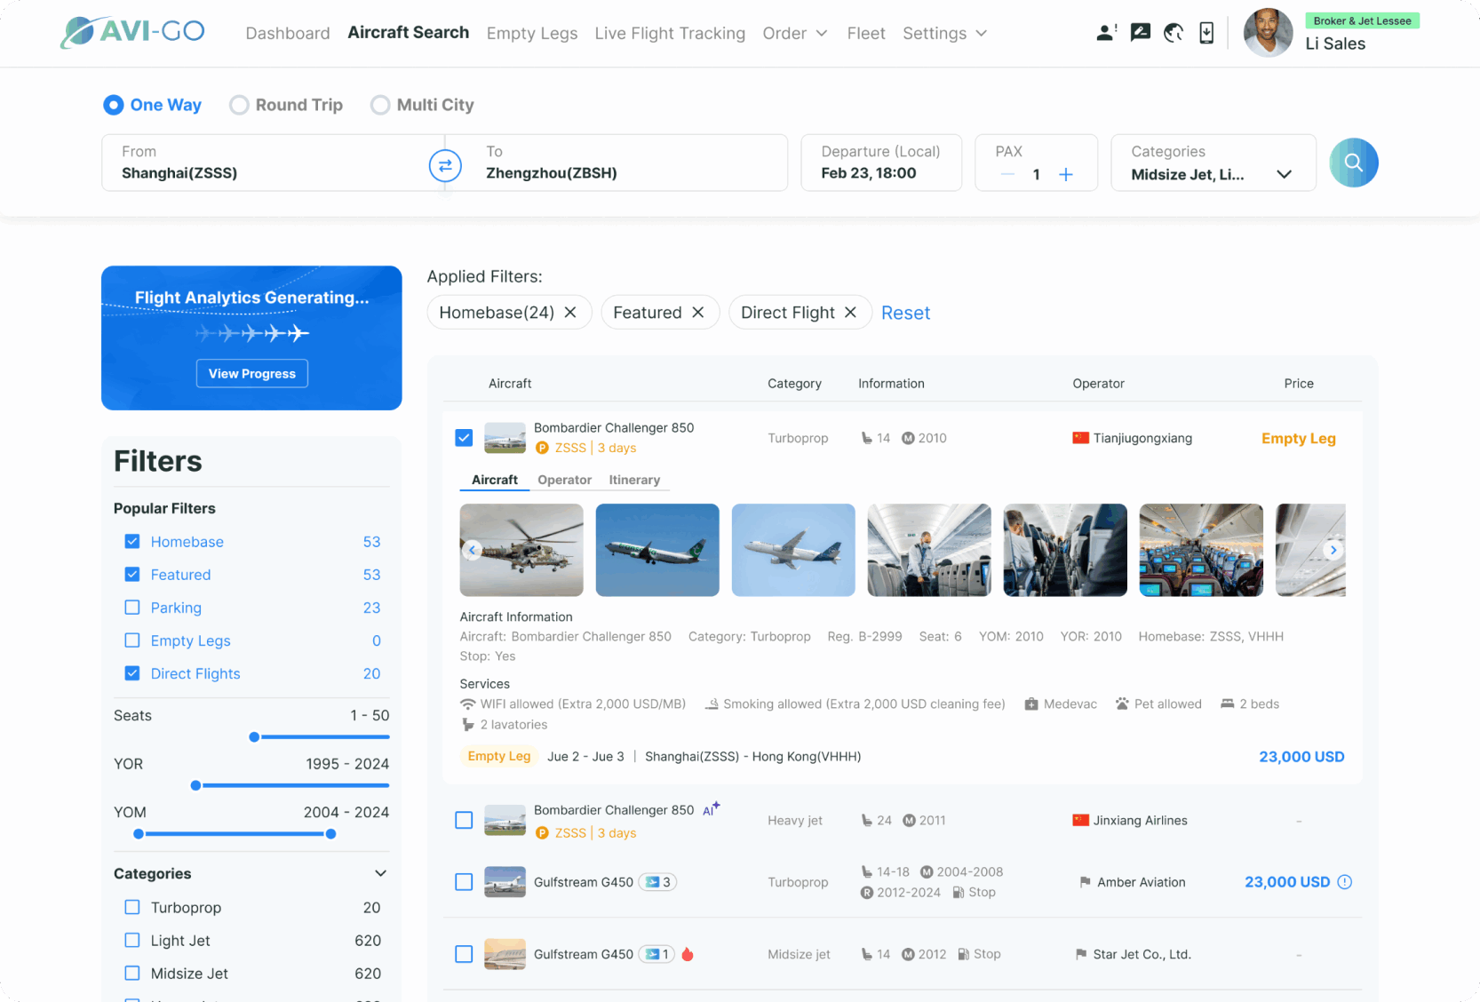Adjust the YOR range slider handle
1480x1002 pixels.
(195, 785)
